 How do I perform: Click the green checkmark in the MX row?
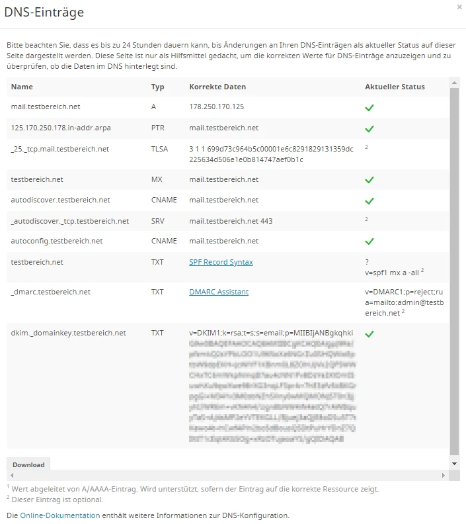[x=369, y=180]
